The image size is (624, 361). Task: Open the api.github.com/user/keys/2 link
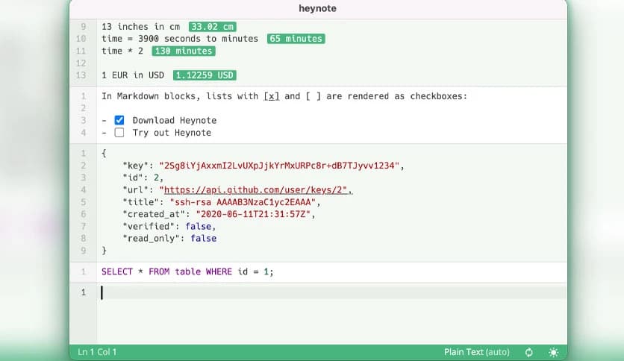[255, 190]
